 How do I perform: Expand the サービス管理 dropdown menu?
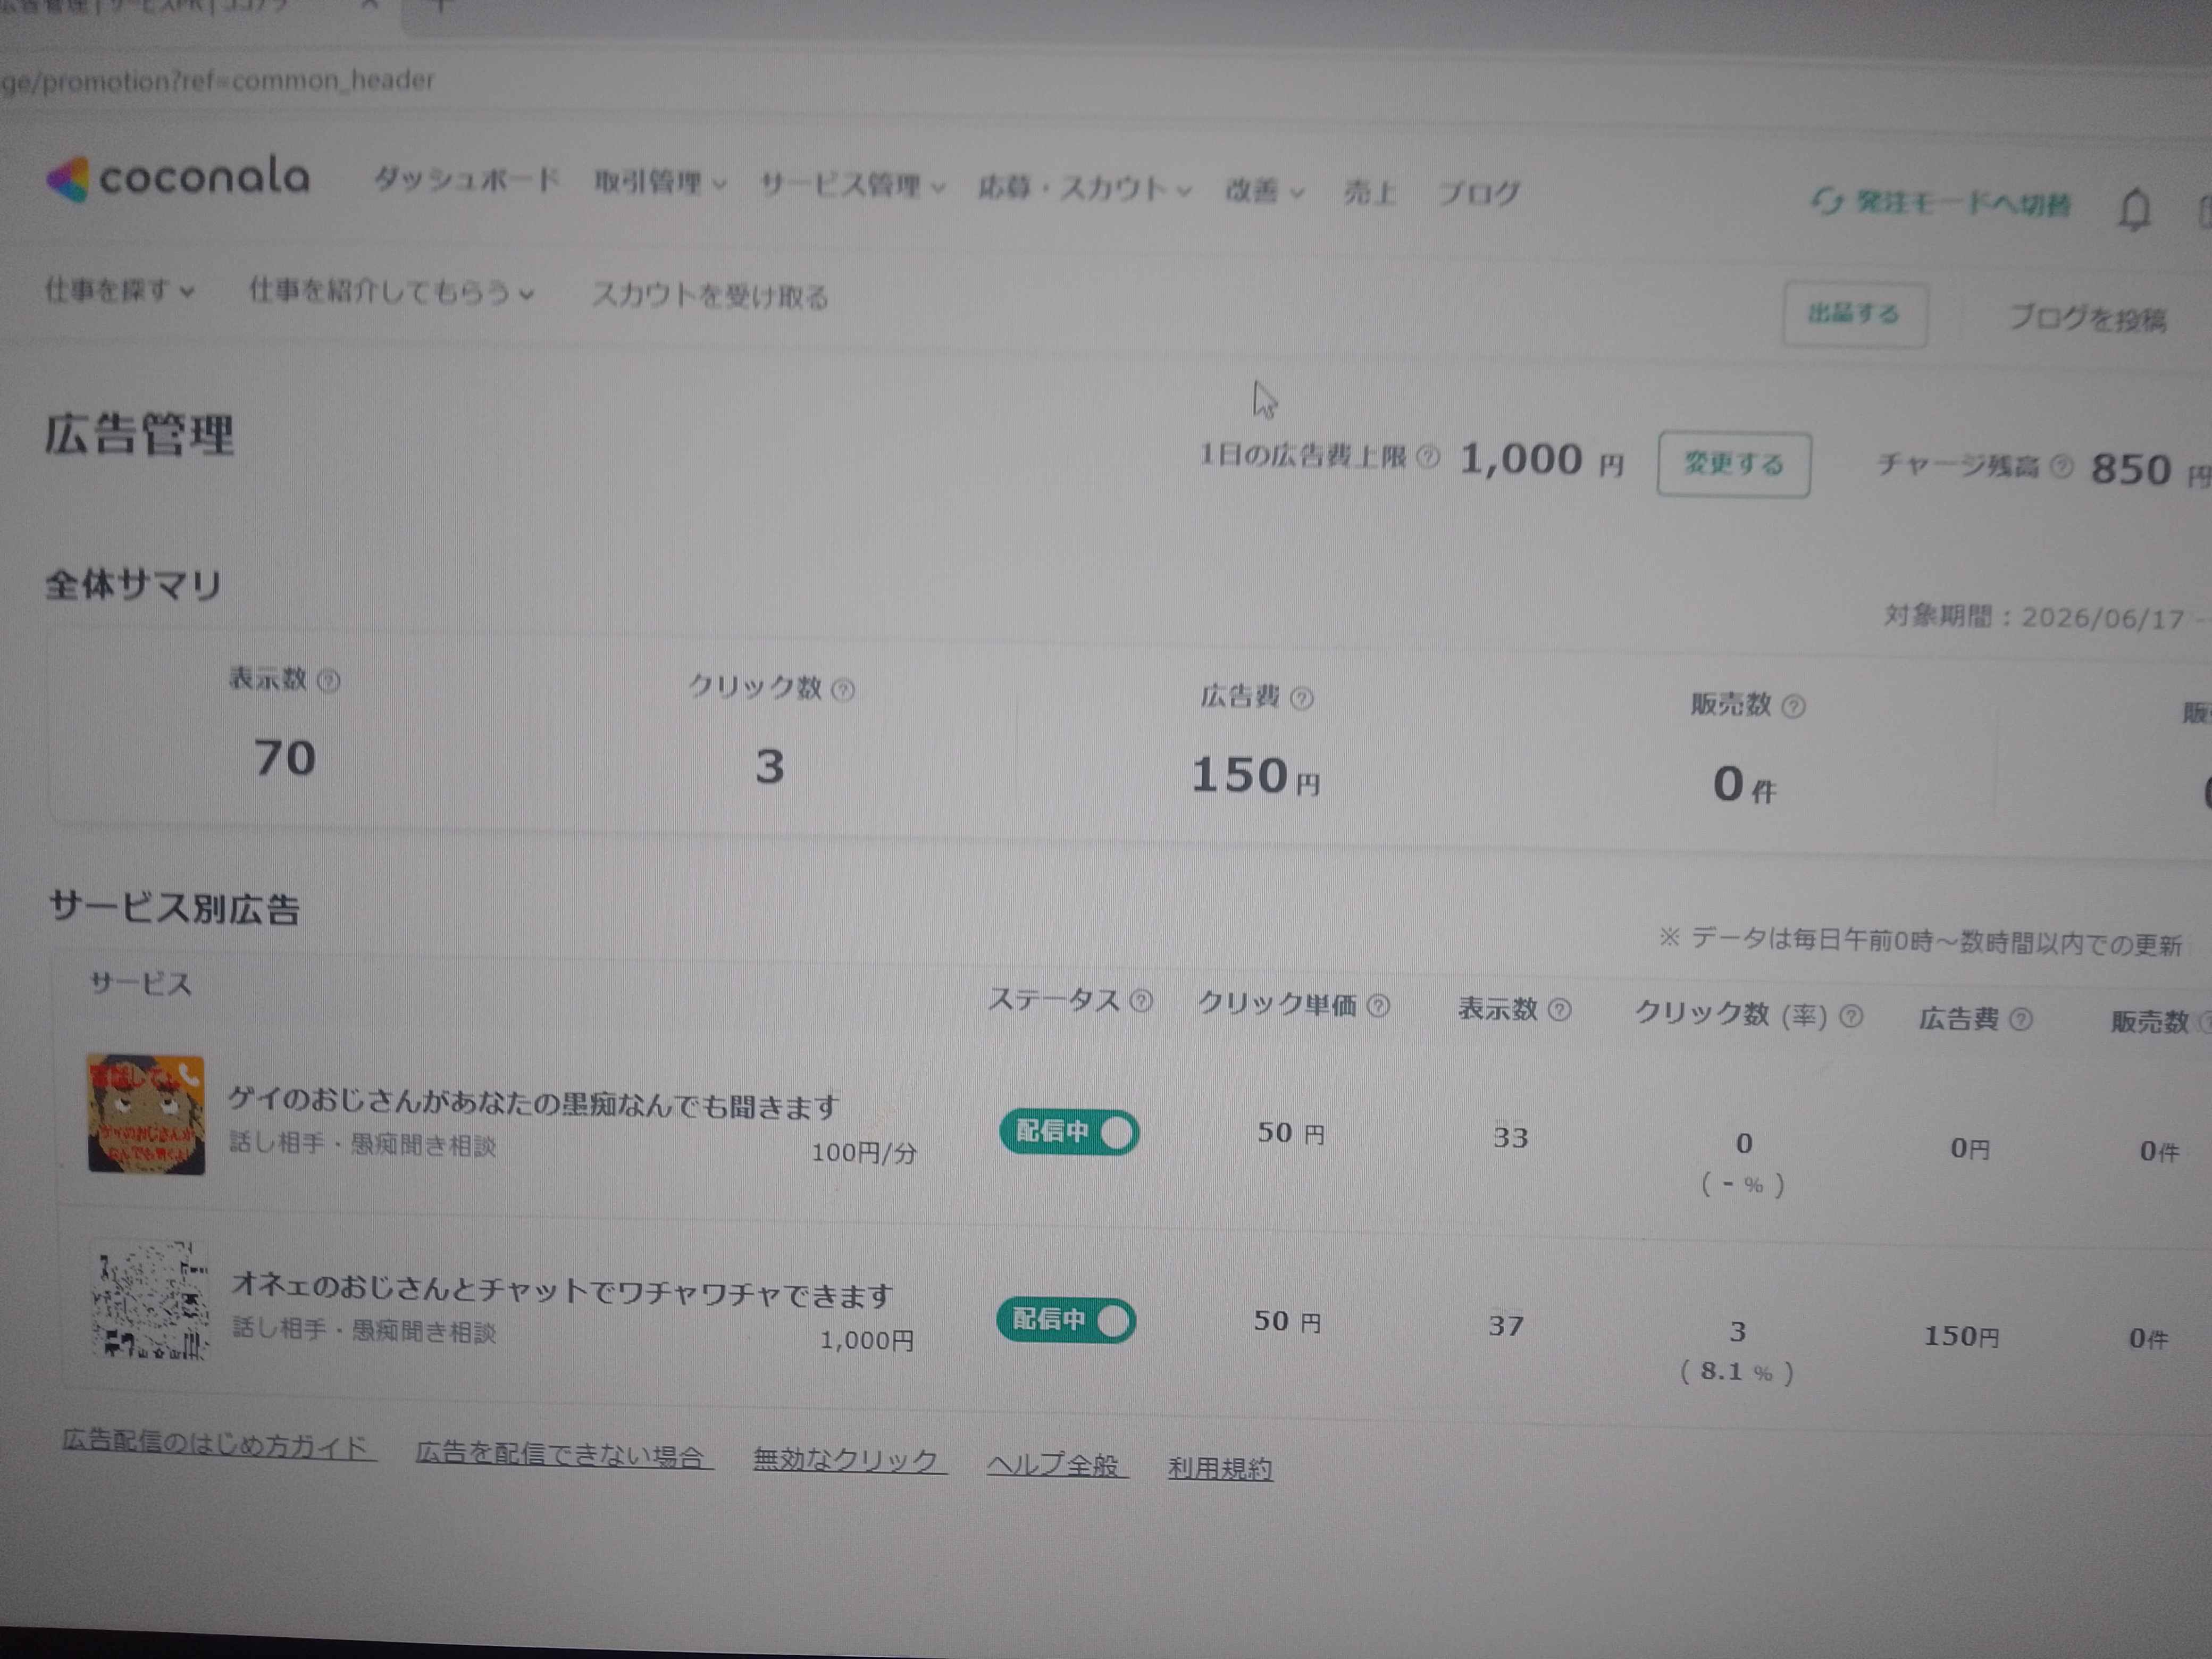(852, 186)
